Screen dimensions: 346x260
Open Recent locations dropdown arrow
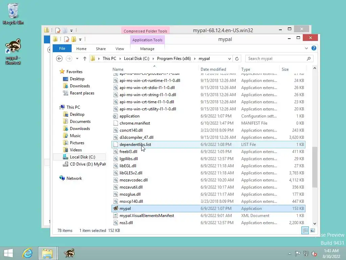click(77, 59)
